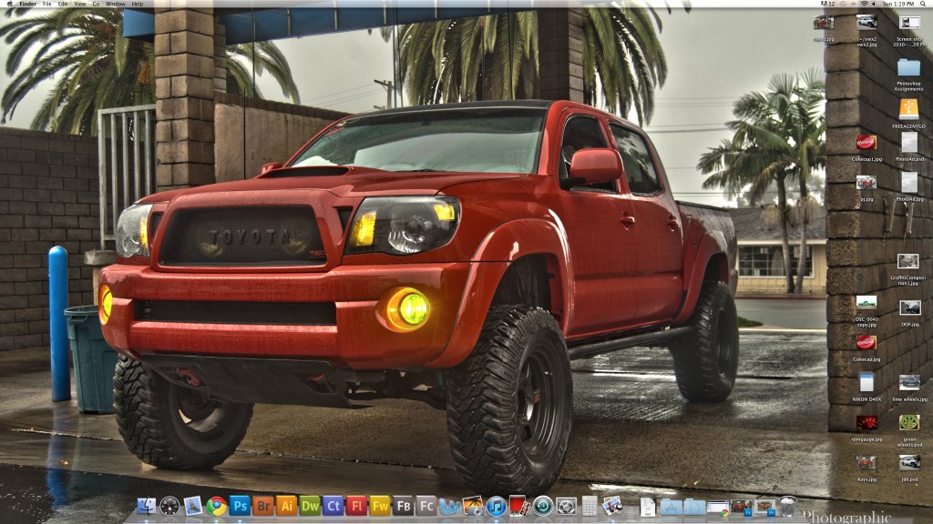Launch Flash Builder (Fb) from dock
The width and height of the screenshot is (933, 524).
pos(403,506)
